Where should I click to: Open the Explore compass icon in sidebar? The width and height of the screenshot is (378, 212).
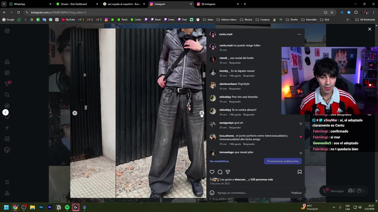point(7,106)
